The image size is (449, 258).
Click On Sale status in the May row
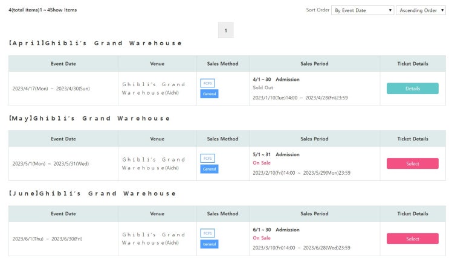(262, 163)
